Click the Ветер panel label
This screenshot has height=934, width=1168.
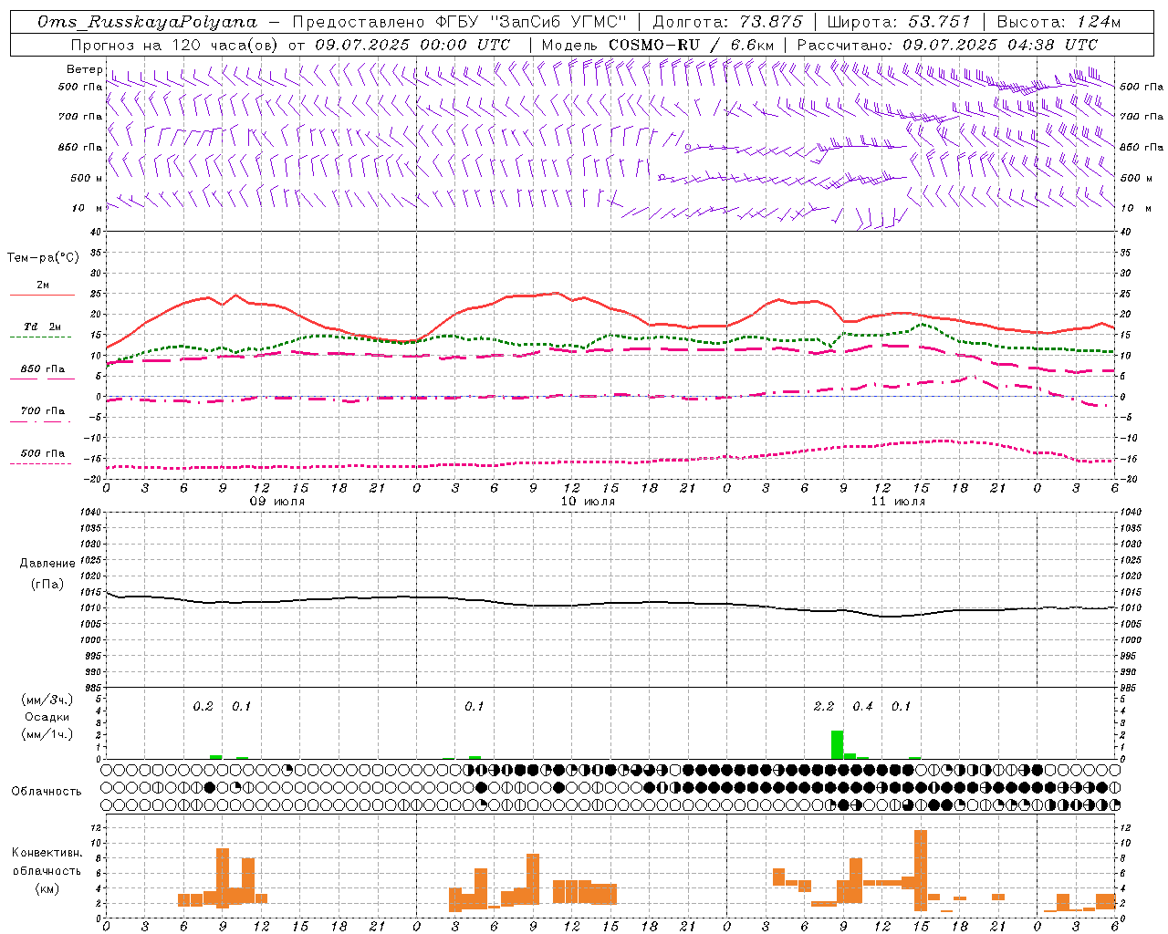point(84,69)
